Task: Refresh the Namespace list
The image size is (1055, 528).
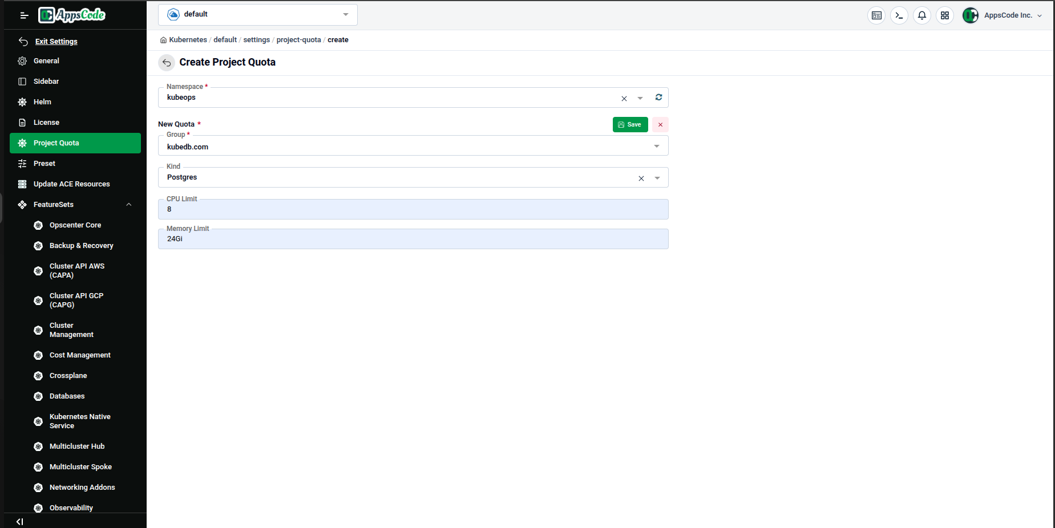Action: click(x=658, y=98)
